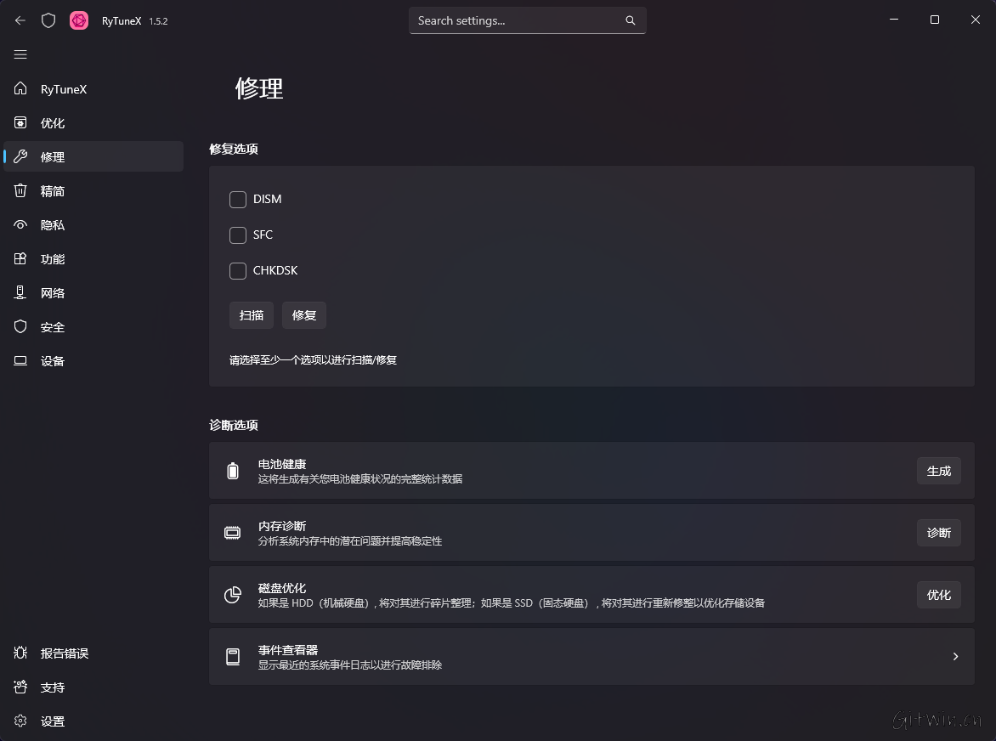
Task: Click the back arrow in title bar
Action: point(20,20)
